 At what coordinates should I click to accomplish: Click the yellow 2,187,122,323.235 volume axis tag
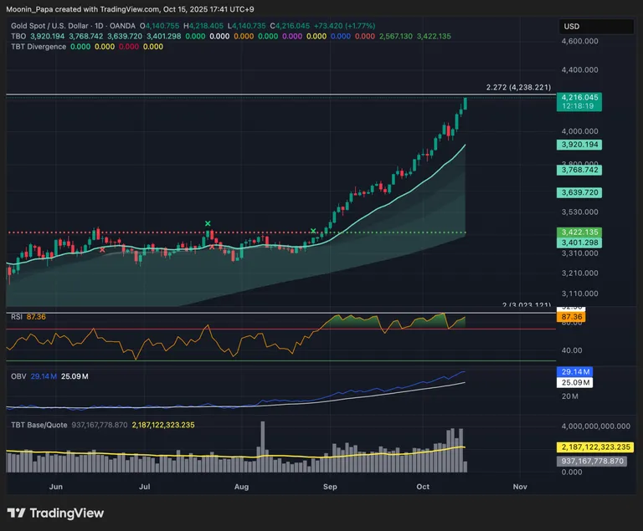(597, 448)
